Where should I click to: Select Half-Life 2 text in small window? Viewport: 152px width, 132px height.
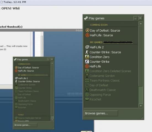(23, 78)
